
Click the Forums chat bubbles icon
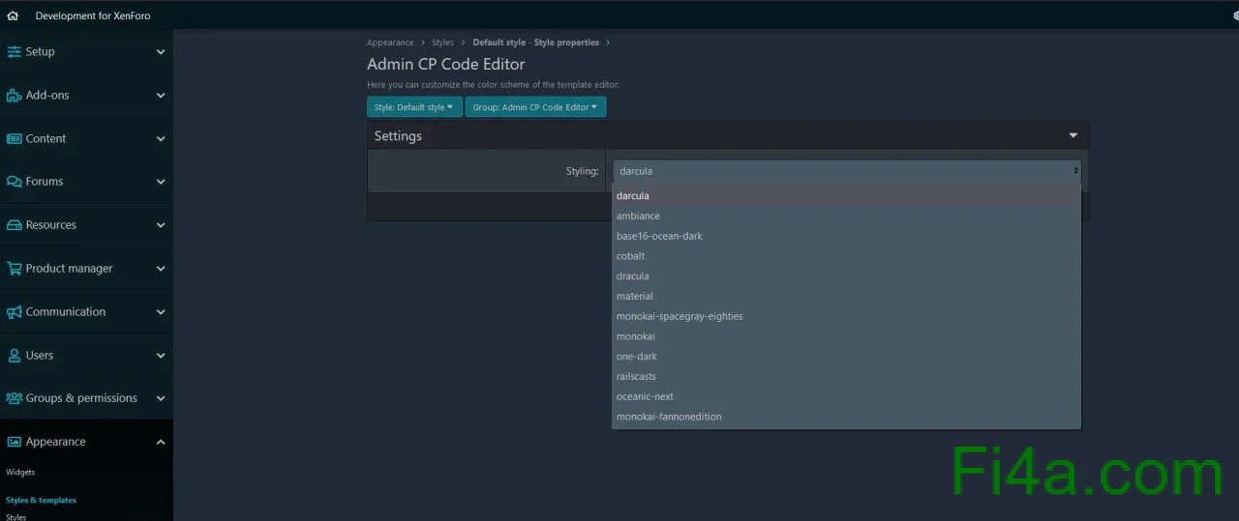pos(14,182)
